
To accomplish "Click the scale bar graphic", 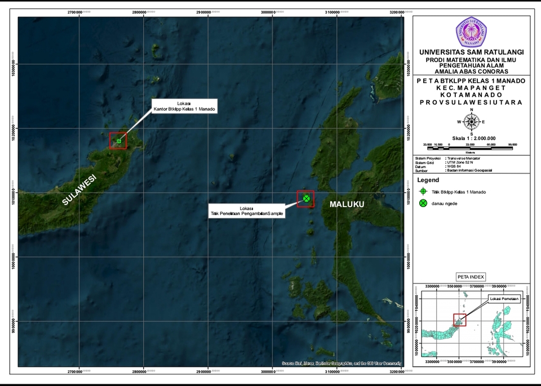I will click(470, 148).
